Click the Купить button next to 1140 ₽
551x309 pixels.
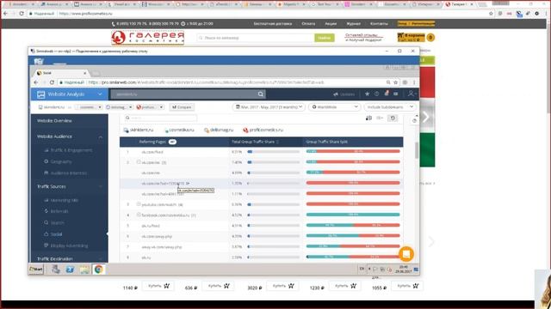(158, 286)
